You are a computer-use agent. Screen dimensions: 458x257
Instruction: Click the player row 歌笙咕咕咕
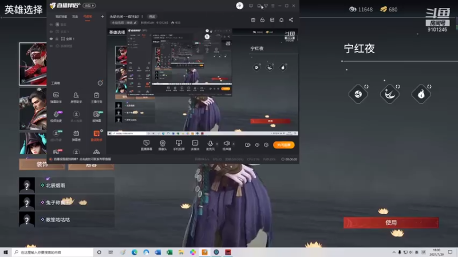[66, 219]
